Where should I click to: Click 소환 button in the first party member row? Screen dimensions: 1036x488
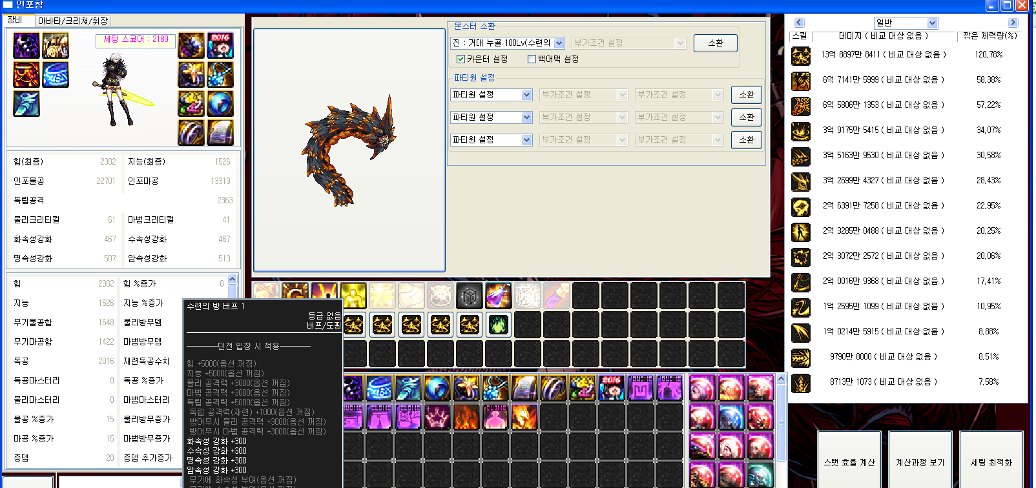(747, 95)
